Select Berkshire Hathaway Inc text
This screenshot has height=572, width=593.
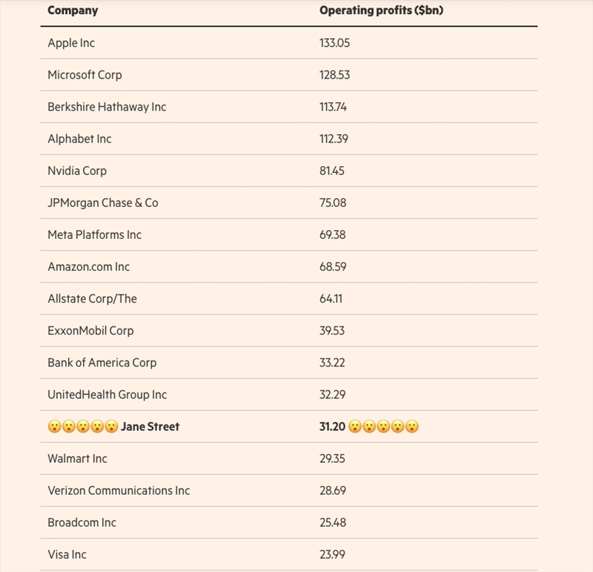point(107,107)
